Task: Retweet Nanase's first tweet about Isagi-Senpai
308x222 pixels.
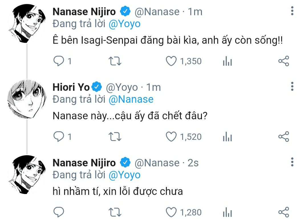Action: pyautogui.click(x=116, y=61)
